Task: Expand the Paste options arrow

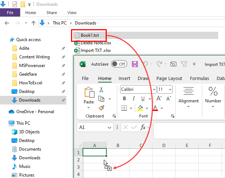Action: pos(89,107)
